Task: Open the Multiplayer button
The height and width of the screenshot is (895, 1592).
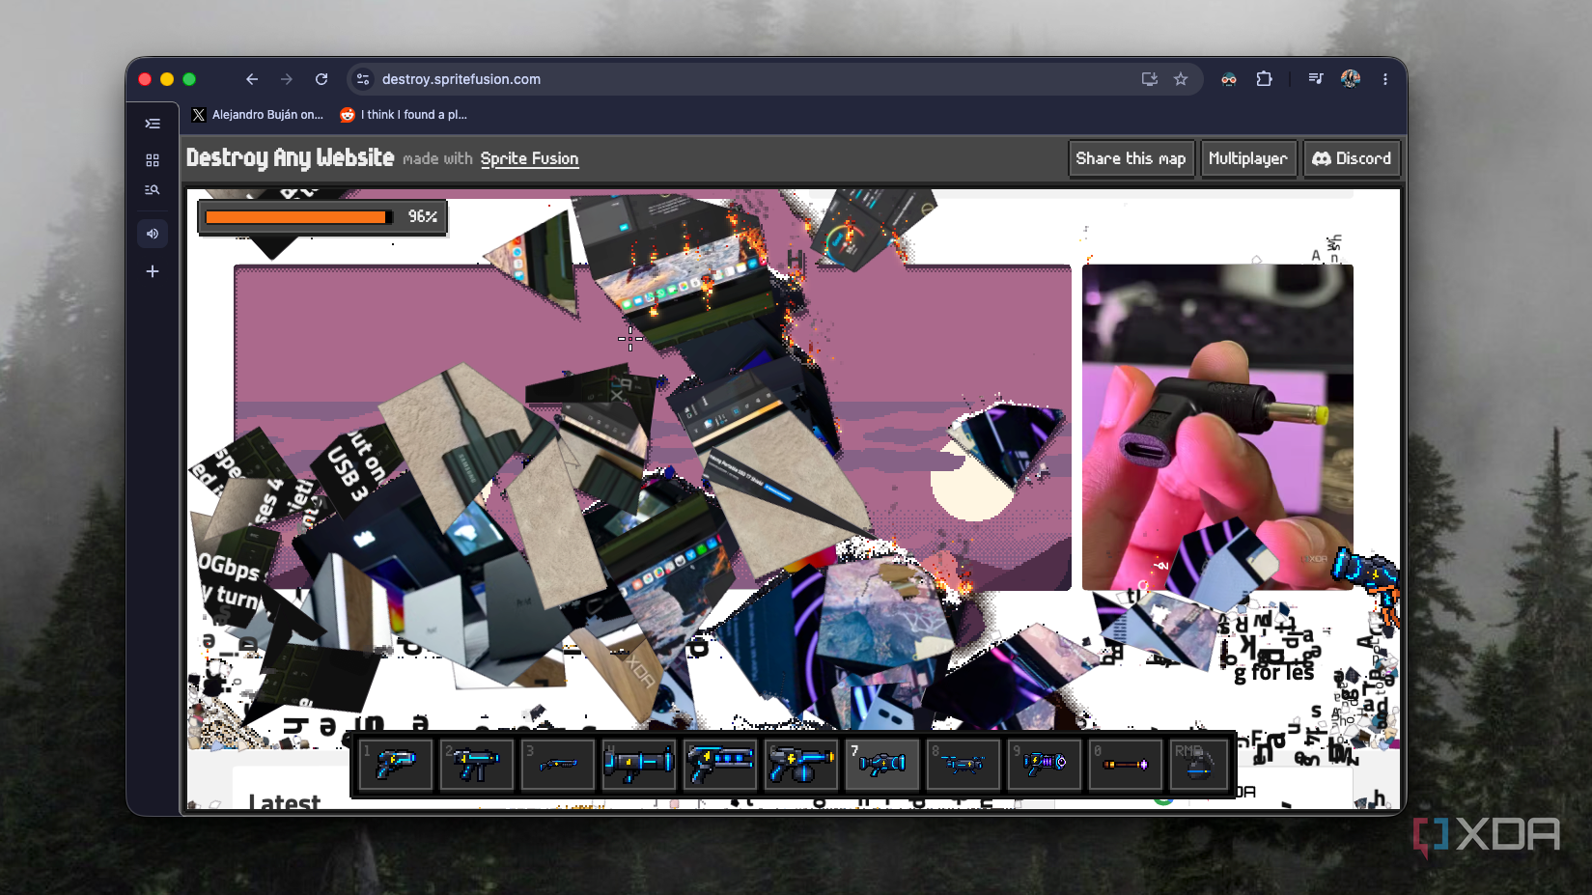Action: (1248, 158)
